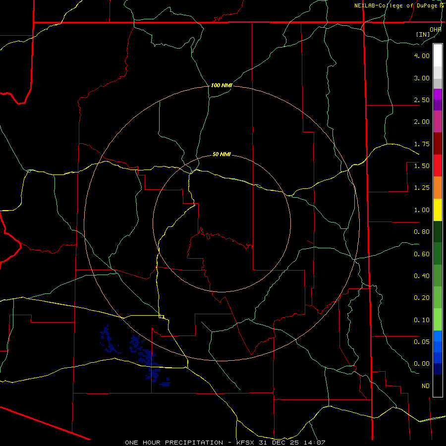Viewport: 446px width, 446px height.
Task: Click the white color band in legend
Action: pos(438,56)
